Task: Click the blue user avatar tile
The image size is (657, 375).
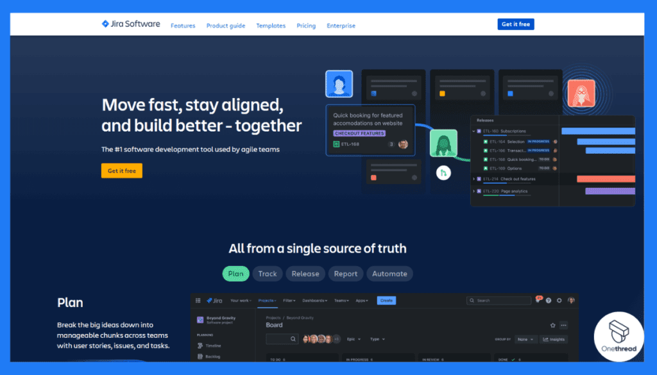Action: click(339, 84)
